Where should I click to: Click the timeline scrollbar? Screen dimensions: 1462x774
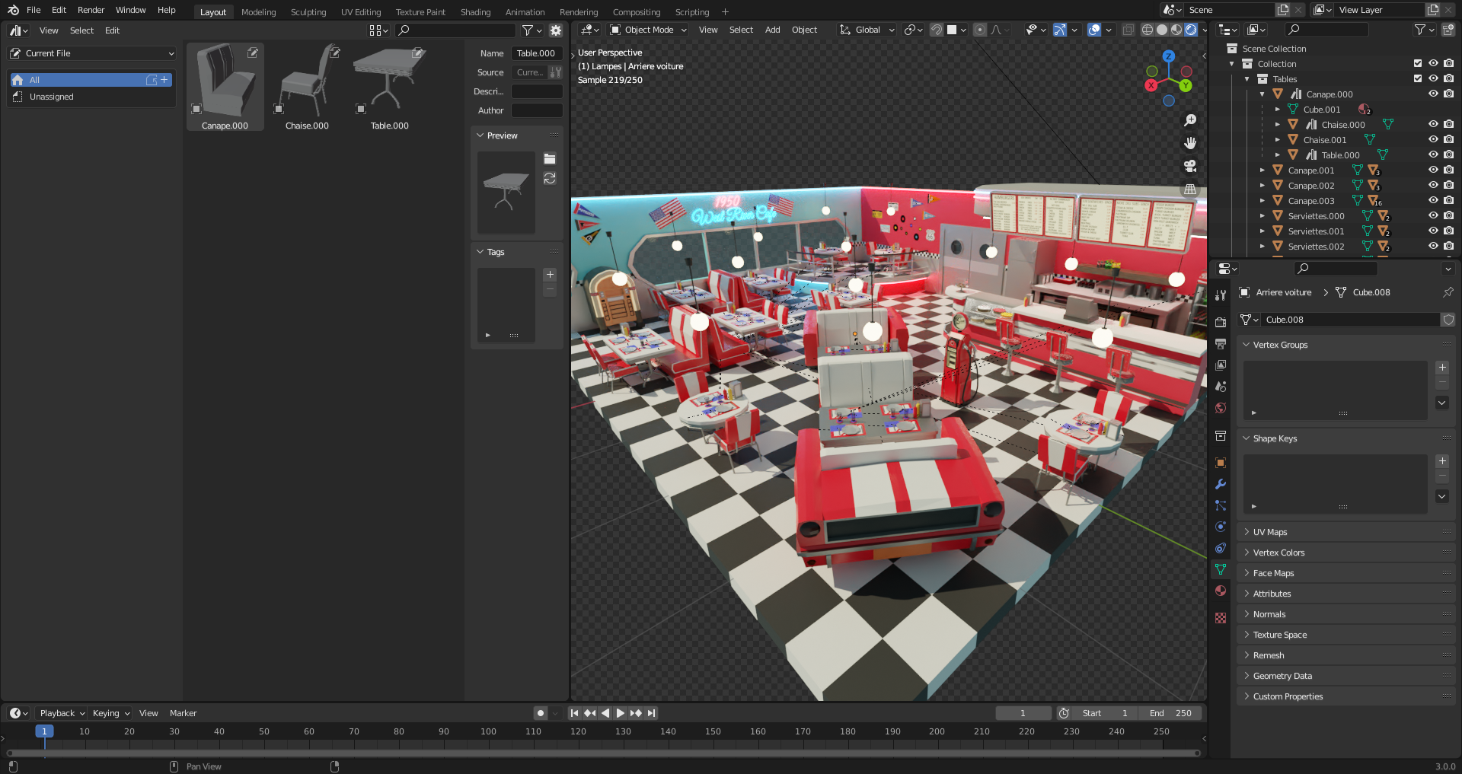tap(602, 753)
